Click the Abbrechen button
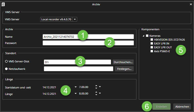The height and width of the screenshot is (112, 194). [182, 107]
